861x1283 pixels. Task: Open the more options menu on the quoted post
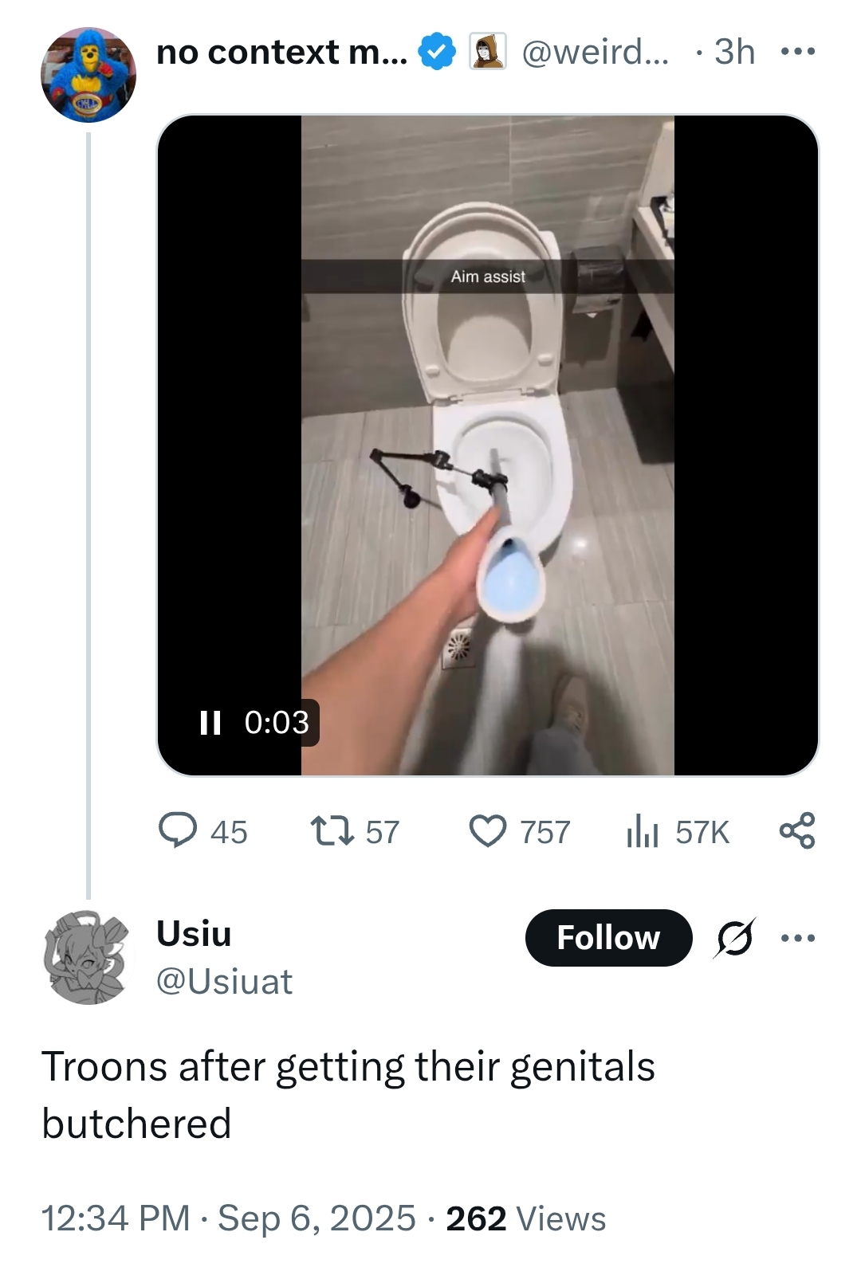coord(798,52)
